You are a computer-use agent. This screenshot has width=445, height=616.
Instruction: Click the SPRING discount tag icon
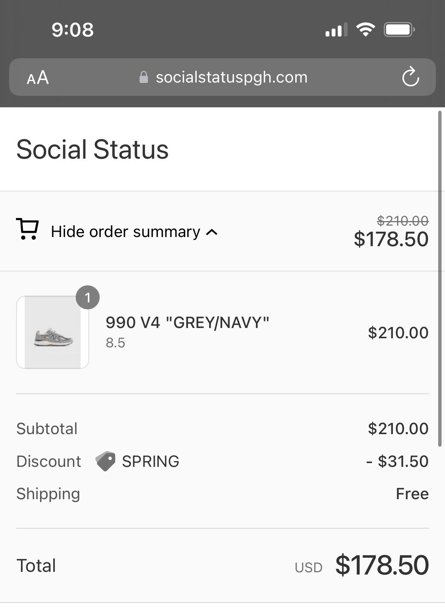[x=105, y=461]
